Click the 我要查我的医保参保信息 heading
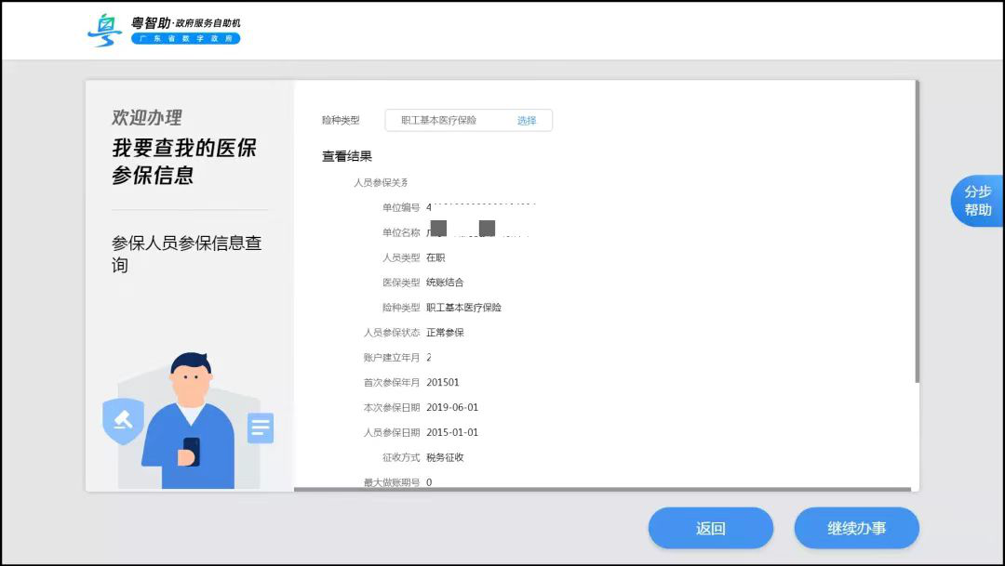 [x=184, y=162]
